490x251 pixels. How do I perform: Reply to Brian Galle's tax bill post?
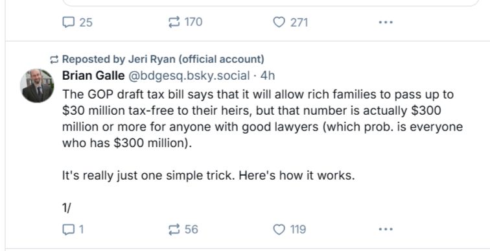[73, 230]
